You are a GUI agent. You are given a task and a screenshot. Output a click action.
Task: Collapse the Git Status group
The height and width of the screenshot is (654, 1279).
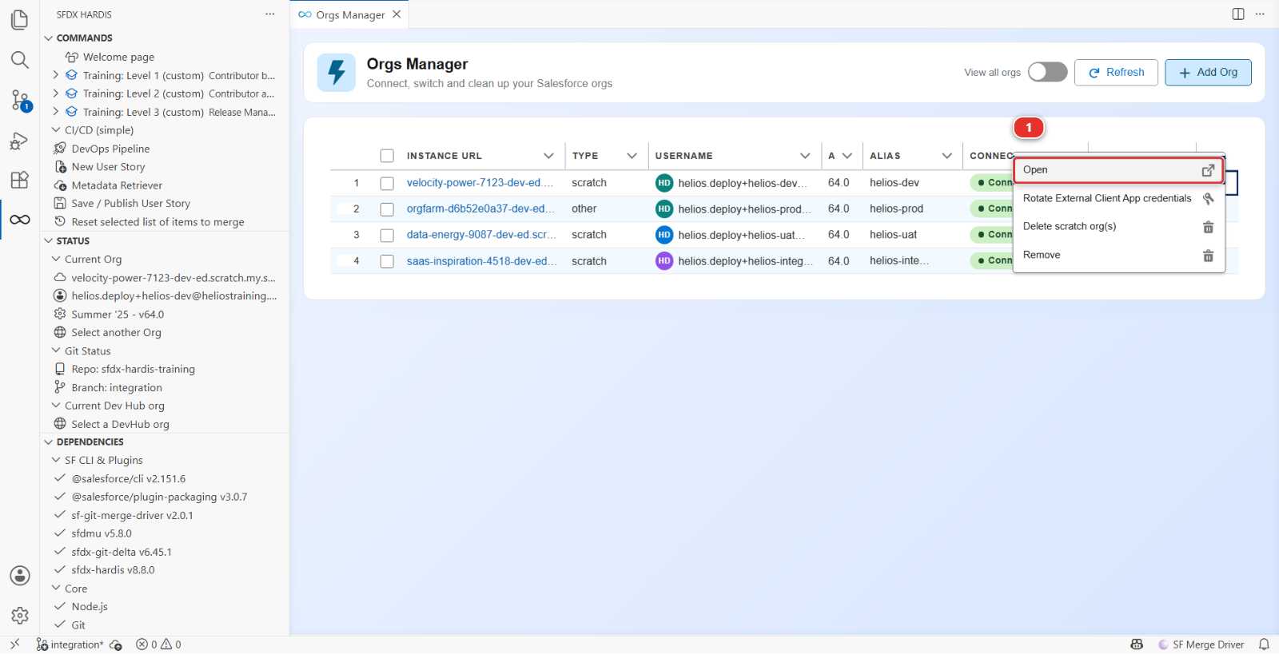point(56,351)
